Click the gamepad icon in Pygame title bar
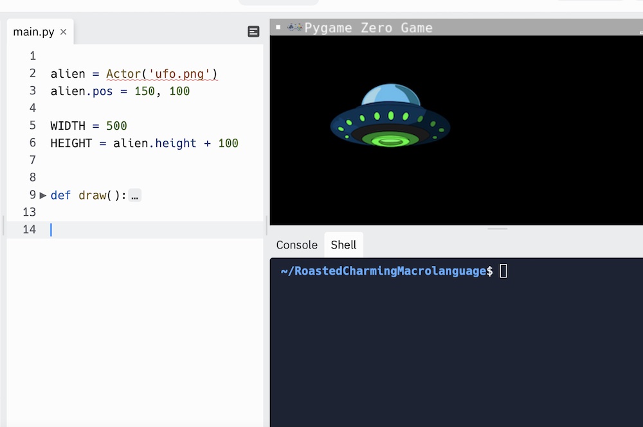This screenshot has height=427, width=643. click(294, 28)
